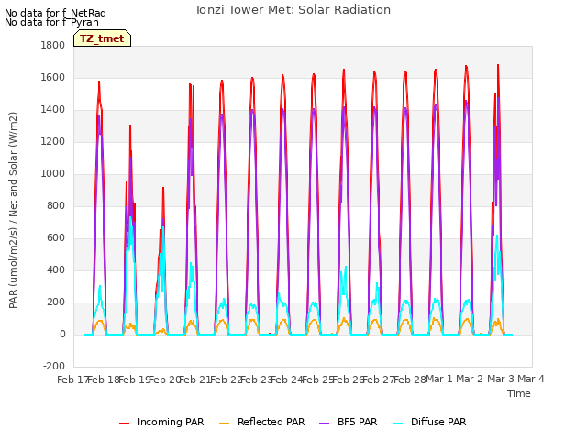This screenshot has width=587, height=440.
Task: Click the Feb 24 x-axis date label
Action: pyautogui.click(x=286, y=379)
